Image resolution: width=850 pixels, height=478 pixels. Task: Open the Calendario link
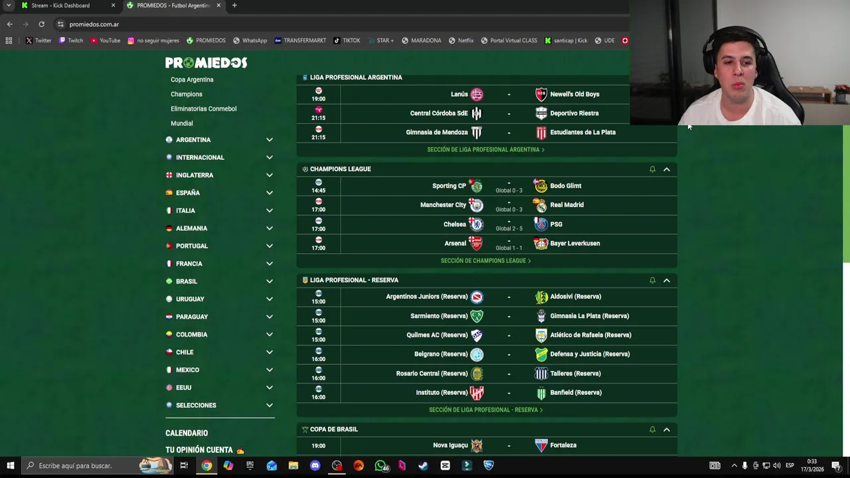[187, 434]
